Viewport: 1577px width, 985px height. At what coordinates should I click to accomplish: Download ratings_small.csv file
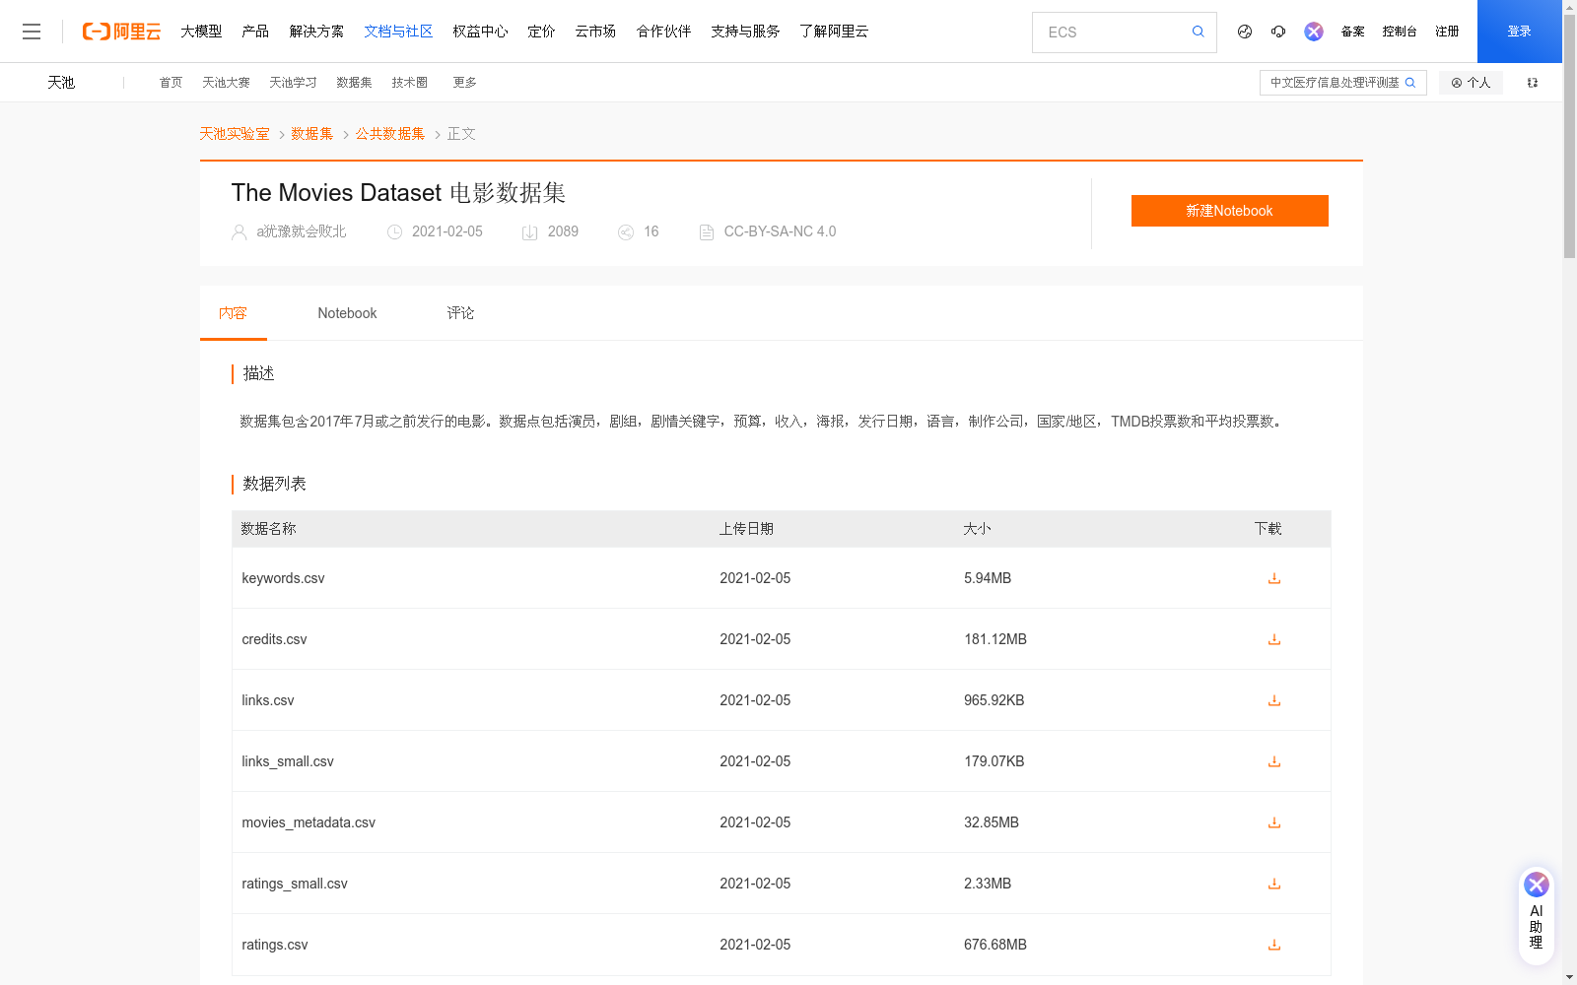pos(1274,884)
